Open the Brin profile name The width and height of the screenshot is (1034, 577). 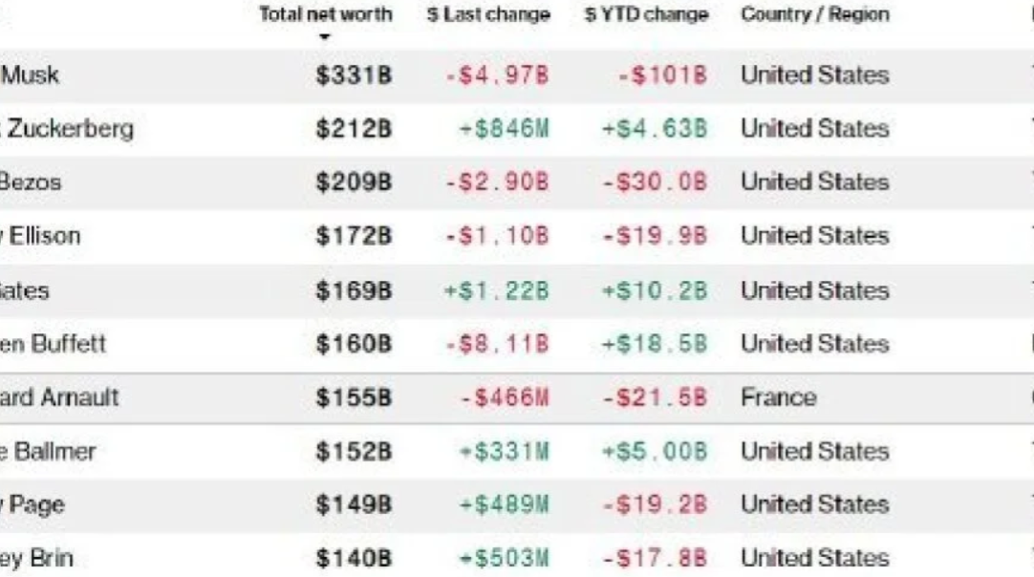[x=36, y=559]
